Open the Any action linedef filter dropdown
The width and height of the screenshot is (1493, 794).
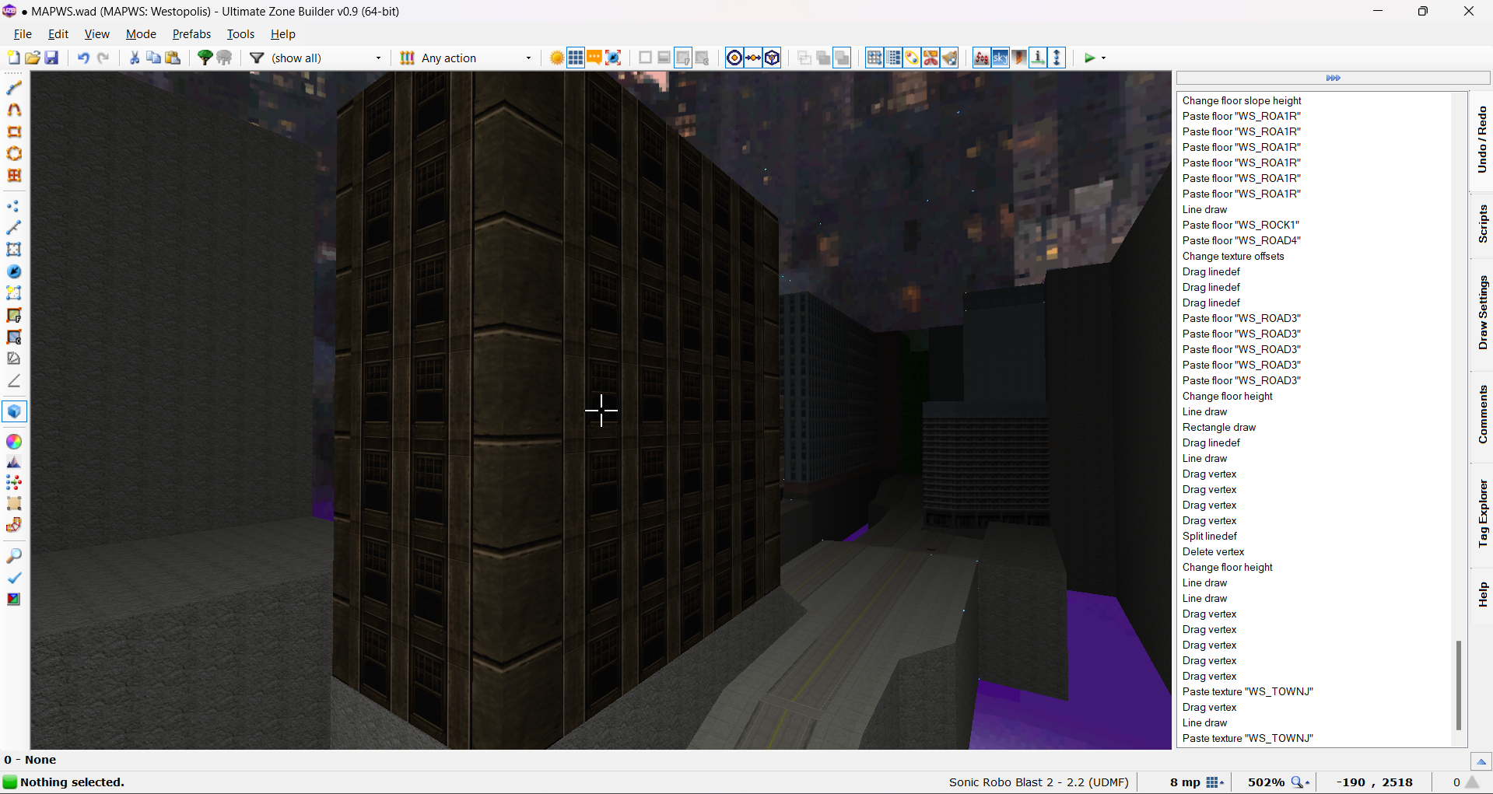475,58
